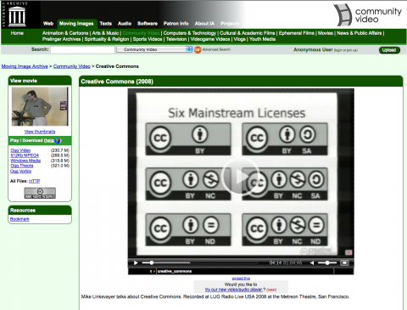Go to Sports Videos category
The image size is (407, 310).
pos(148,39)
